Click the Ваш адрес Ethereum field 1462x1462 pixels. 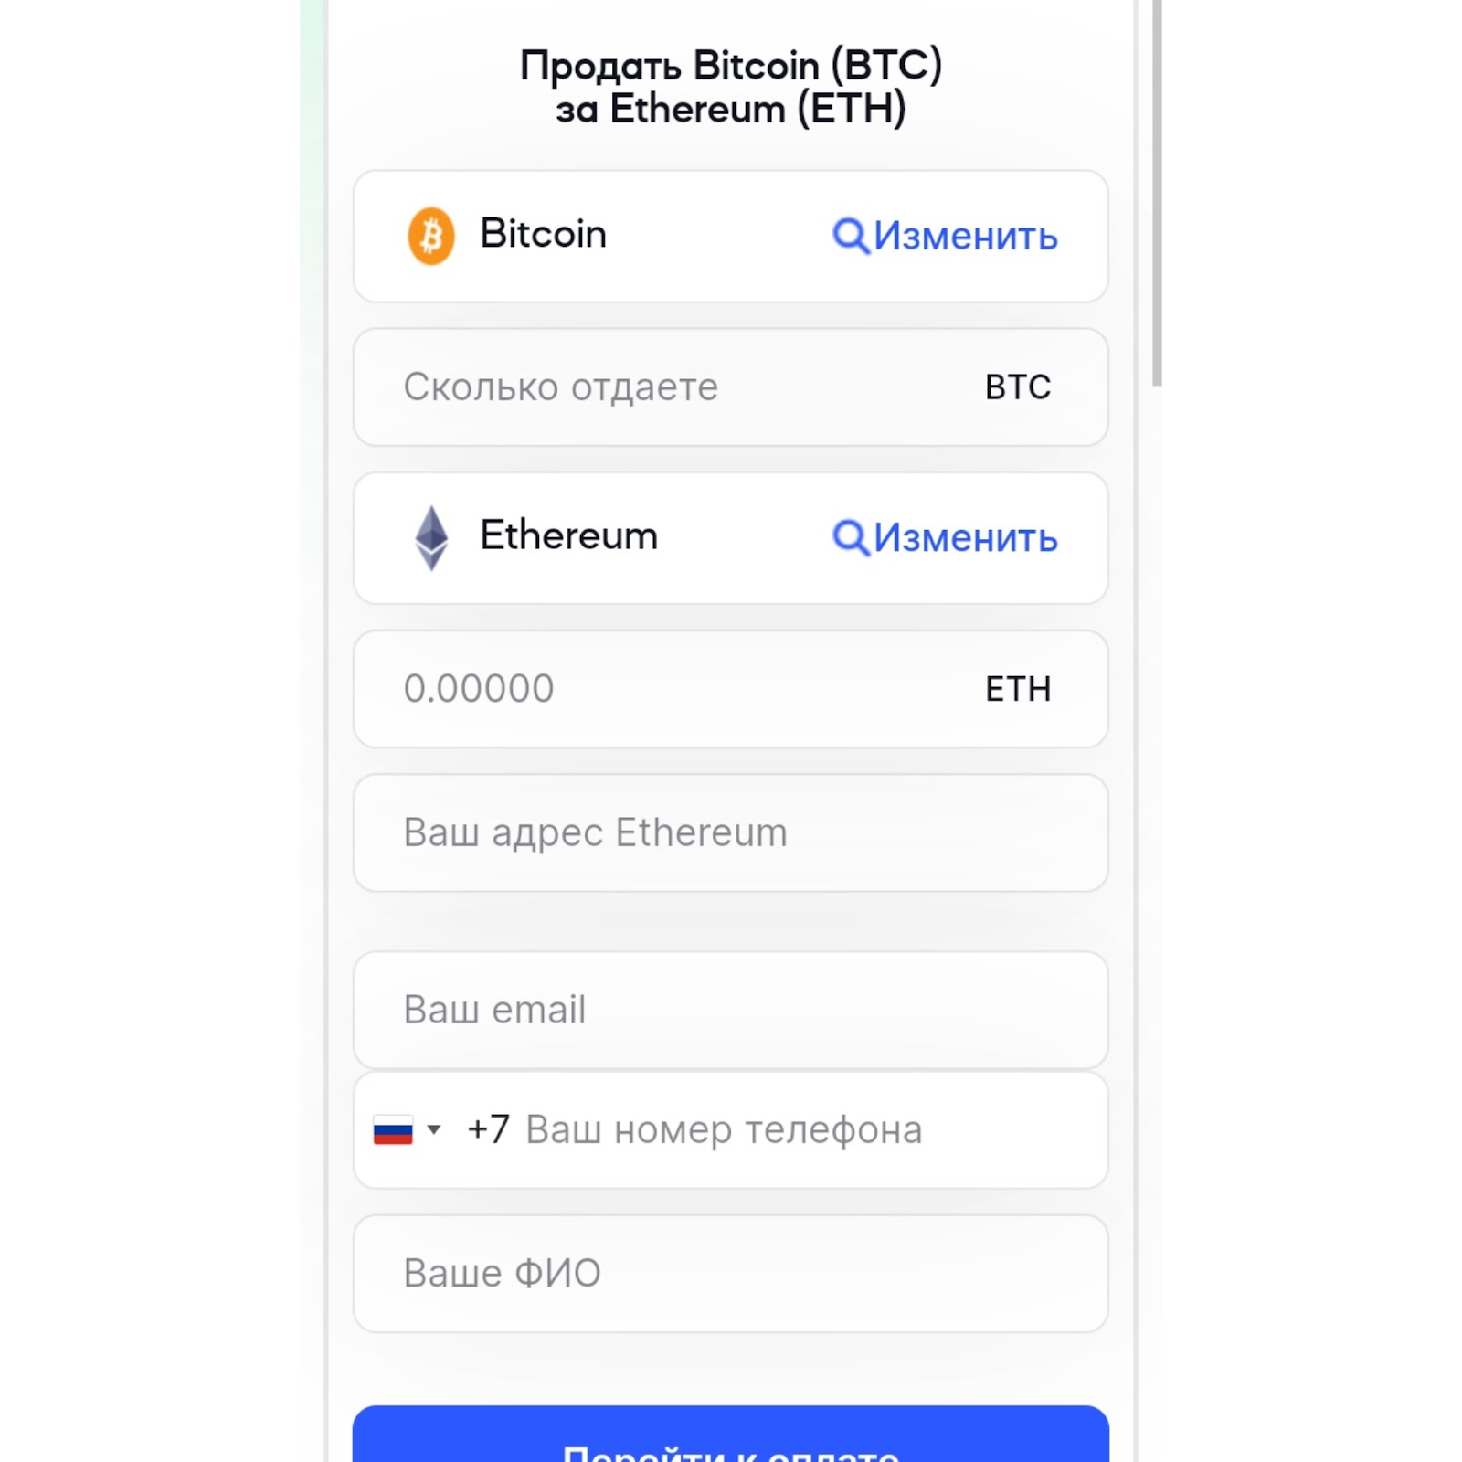(x=731, y=832)
